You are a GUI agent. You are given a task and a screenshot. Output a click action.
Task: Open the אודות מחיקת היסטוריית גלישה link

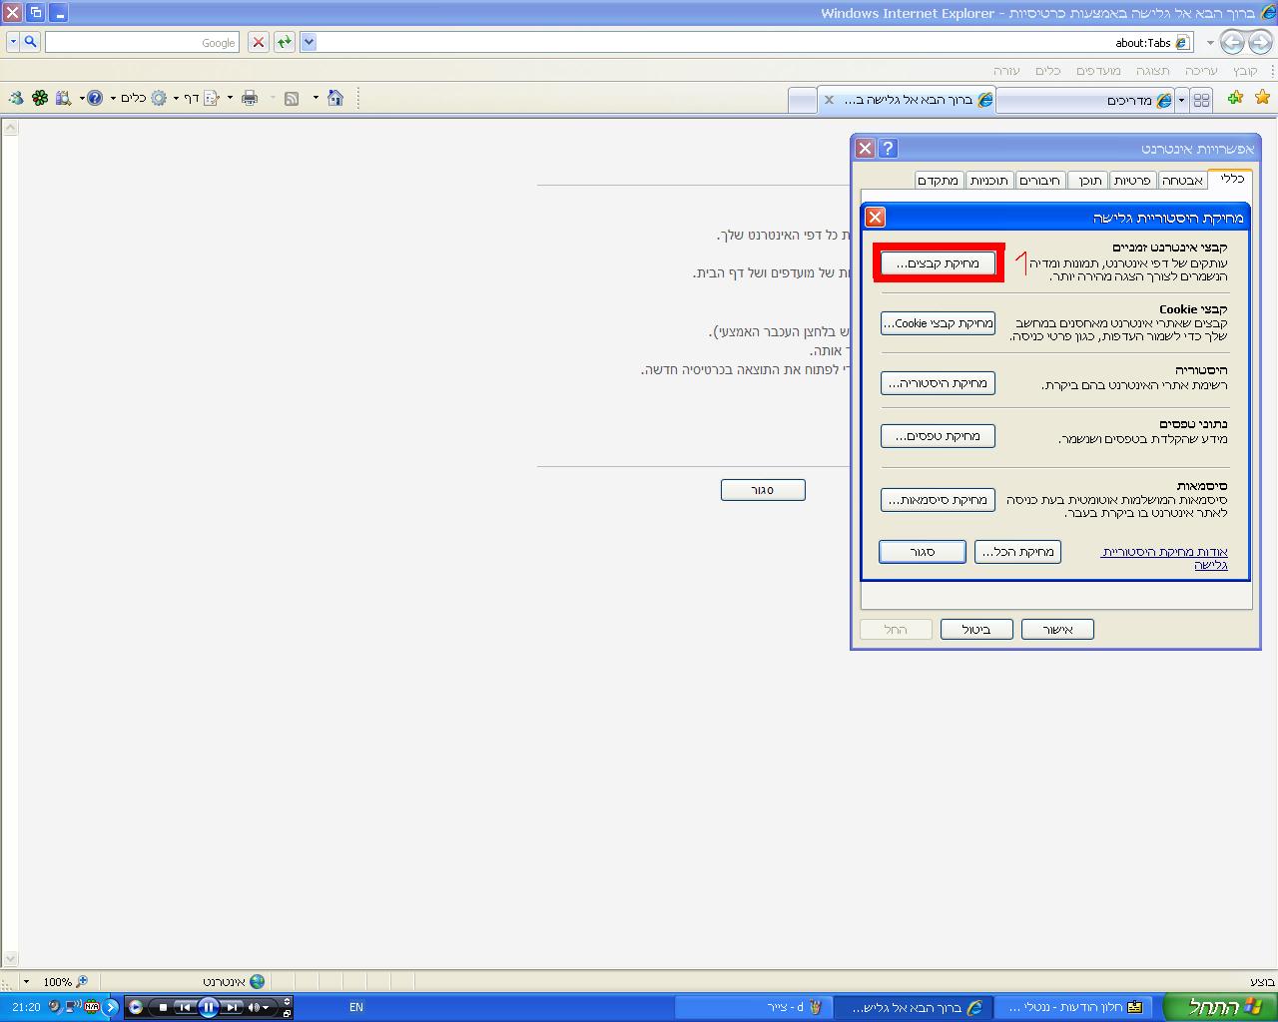pyautogui.click(x=1165, y=557)
